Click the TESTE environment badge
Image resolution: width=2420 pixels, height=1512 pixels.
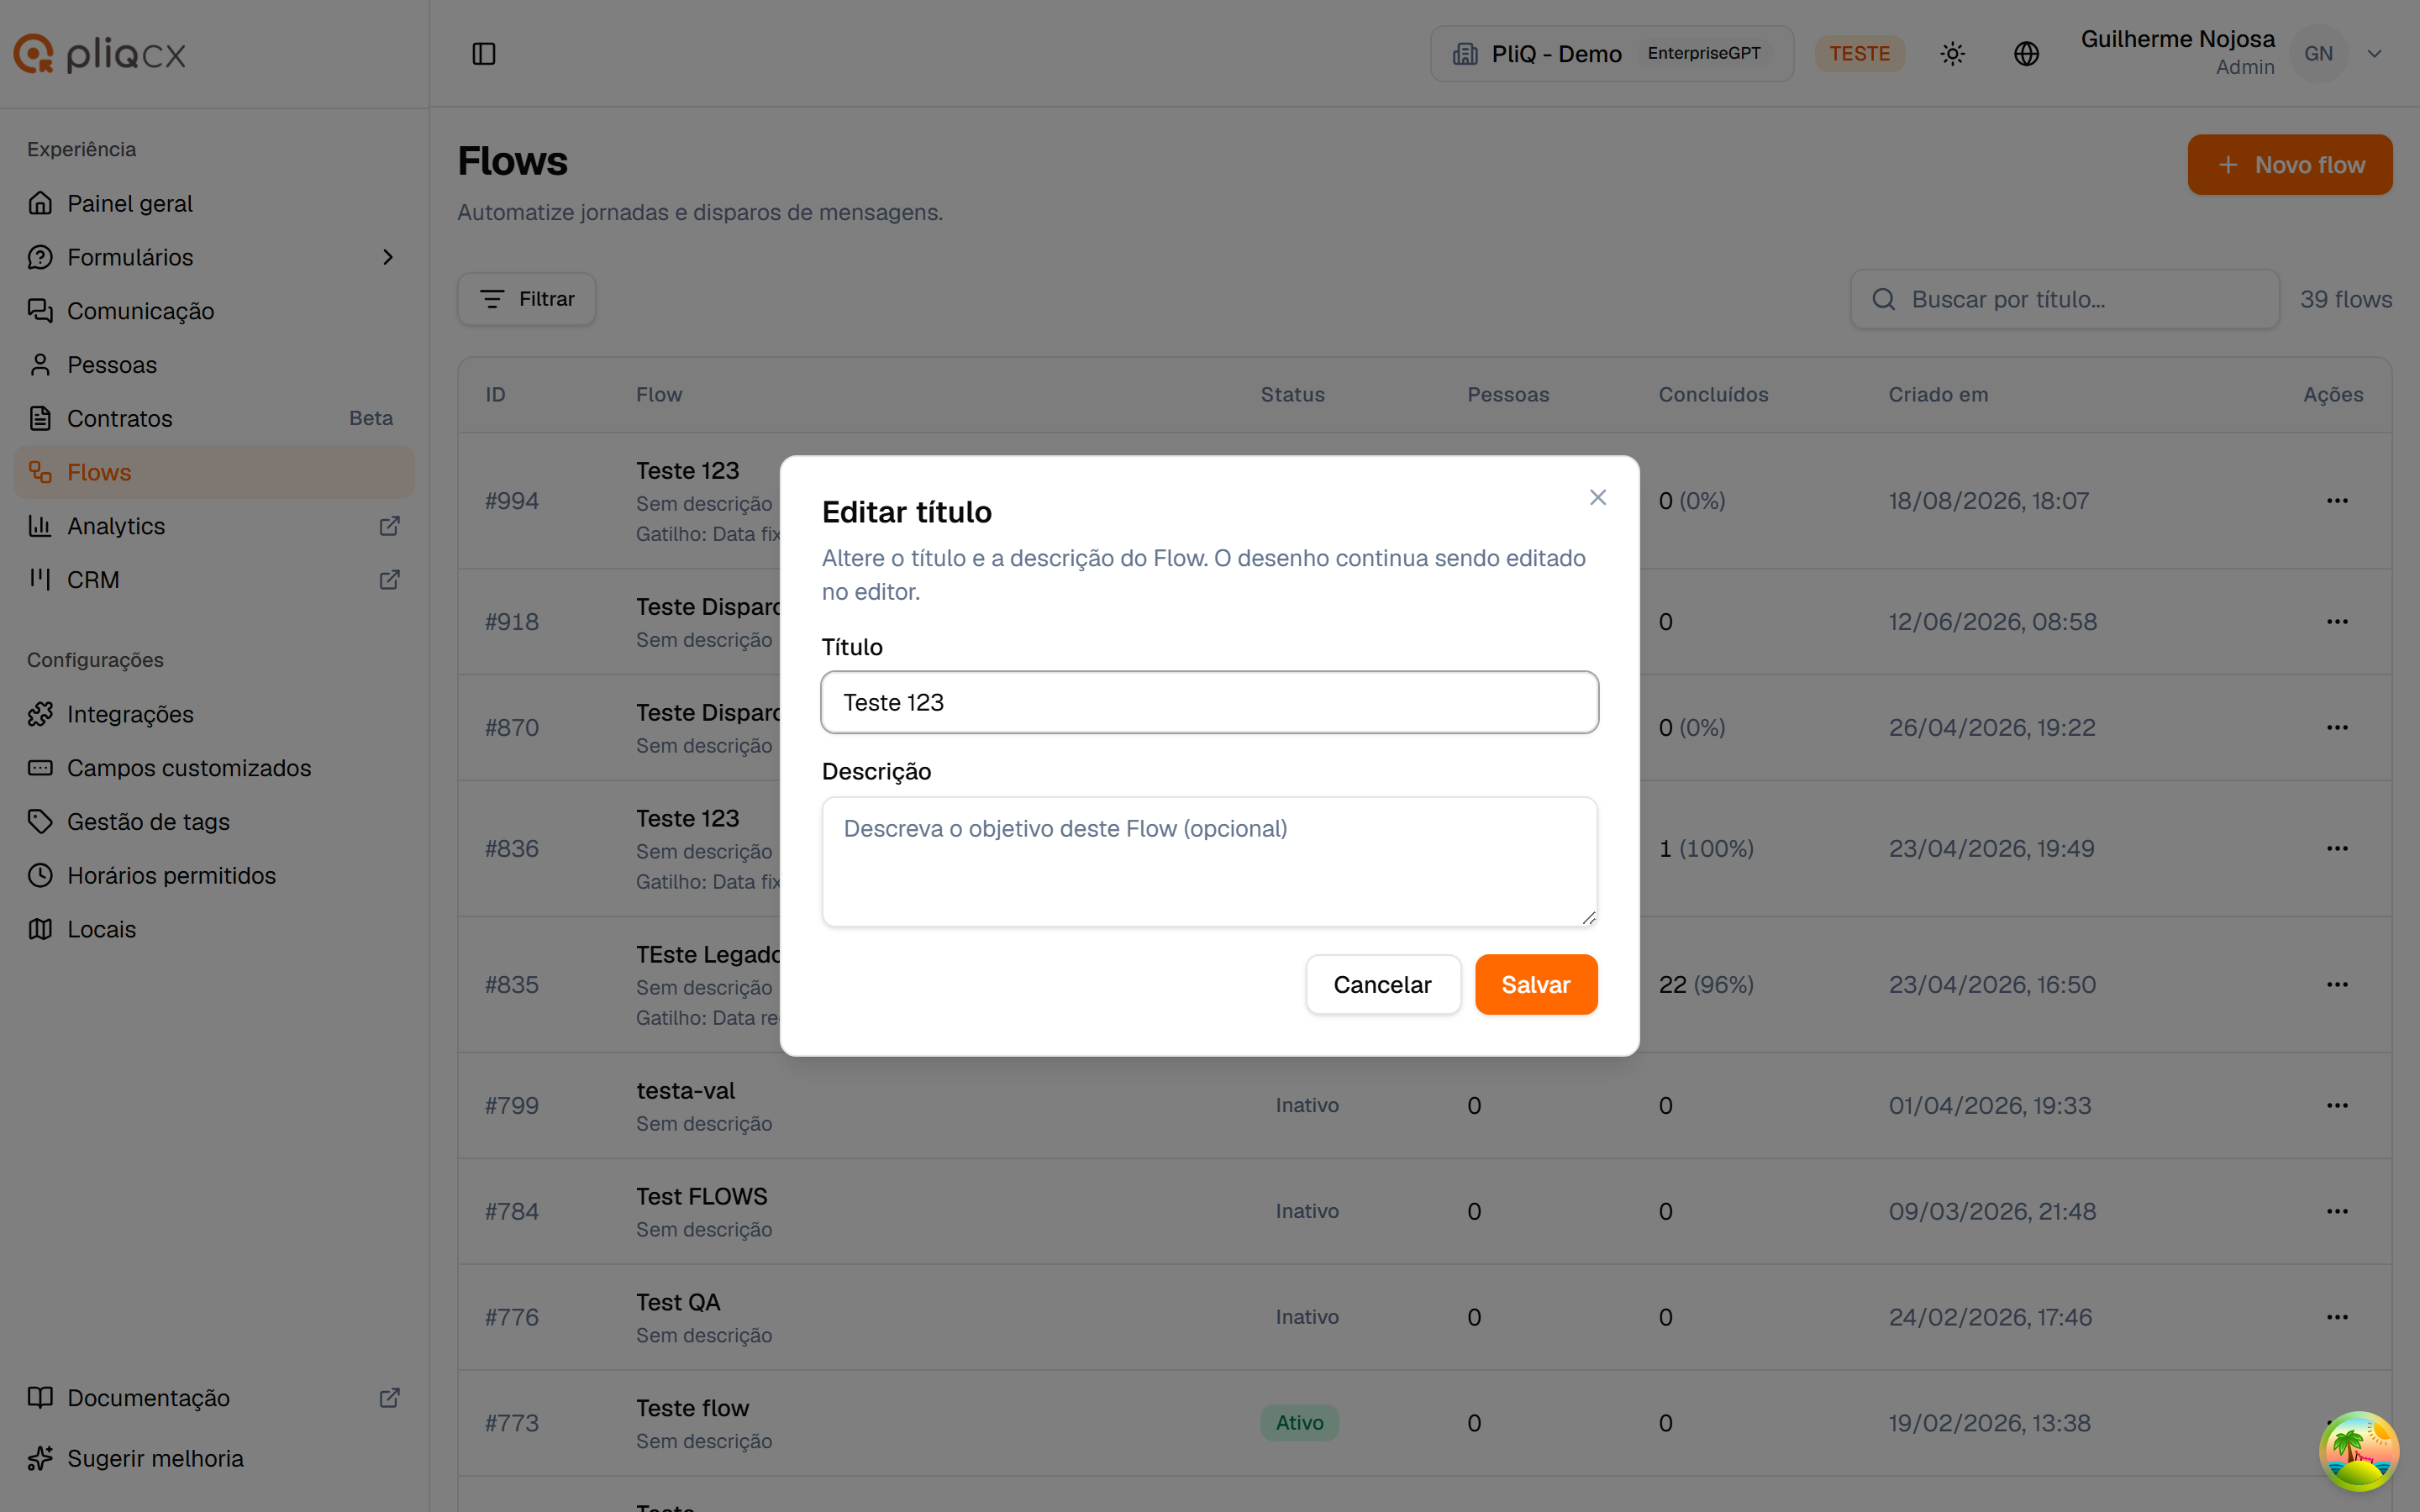click(x=1859, y=54)
